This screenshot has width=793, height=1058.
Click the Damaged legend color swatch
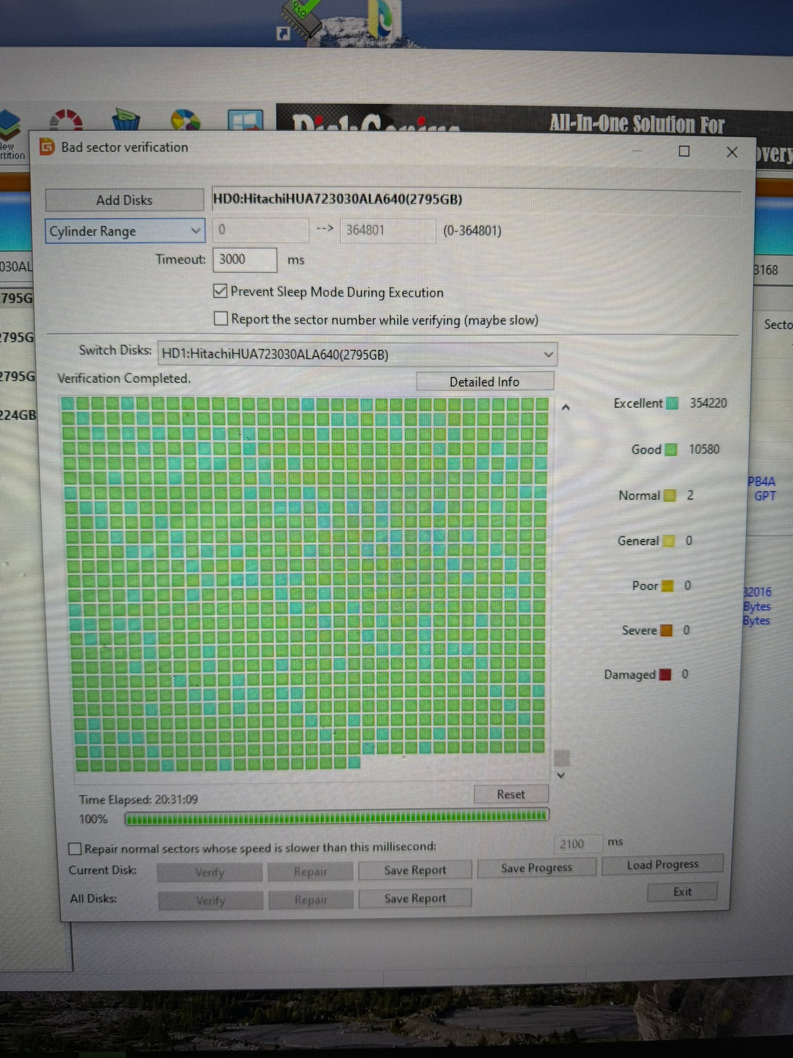665,674
